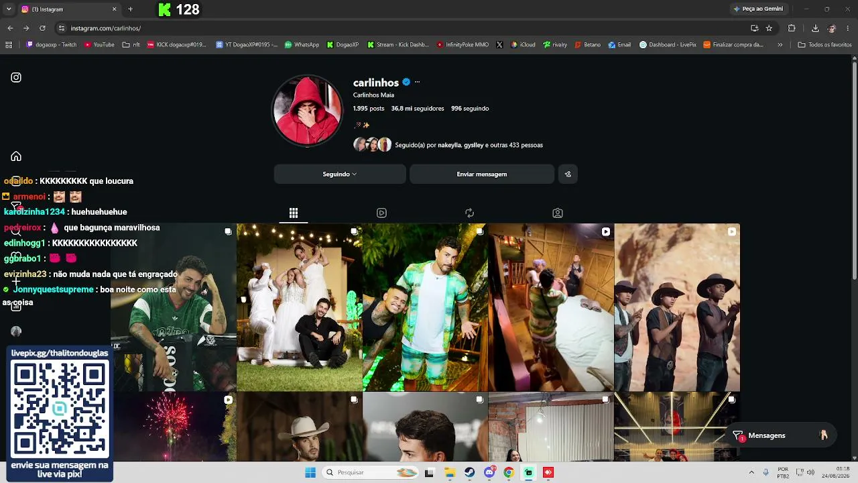The height and width of the screenshot is (483, 858).
Task: Open the rivalry bookmark
Action: (x=555, y=45)
